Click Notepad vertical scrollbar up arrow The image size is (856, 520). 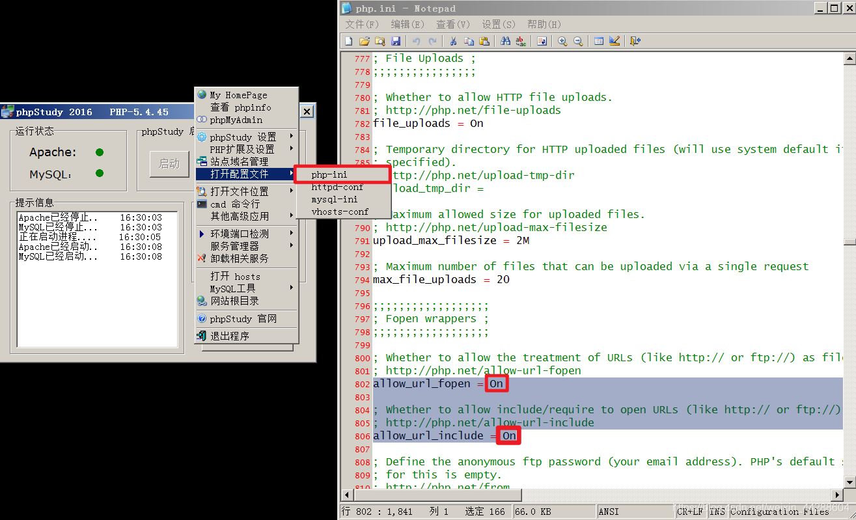tap(849, 59)
